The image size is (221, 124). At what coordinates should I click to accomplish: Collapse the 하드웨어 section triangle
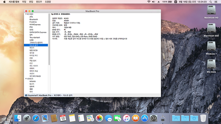tap(26, 14)
